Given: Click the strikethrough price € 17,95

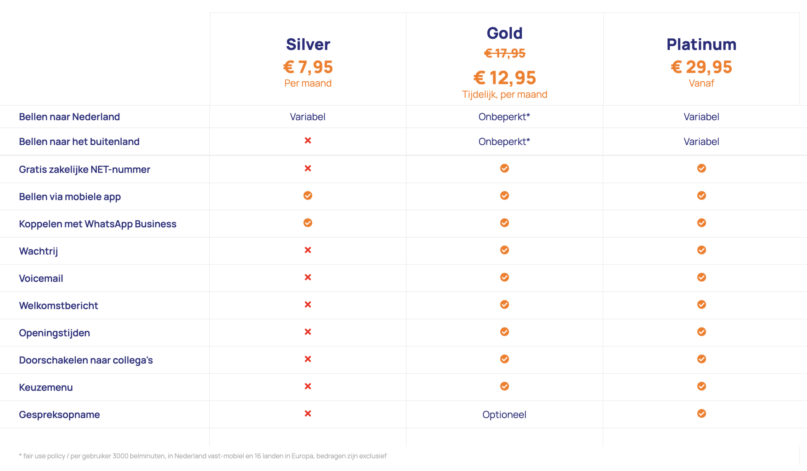Looking at the screenshot, I should 504,53.
